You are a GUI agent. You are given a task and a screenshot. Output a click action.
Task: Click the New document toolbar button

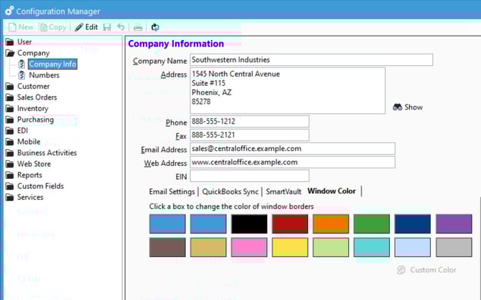21,27
